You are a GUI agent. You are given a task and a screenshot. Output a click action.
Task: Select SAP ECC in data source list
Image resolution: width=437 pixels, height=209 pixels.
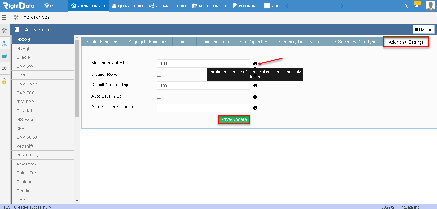pos(43,93)
